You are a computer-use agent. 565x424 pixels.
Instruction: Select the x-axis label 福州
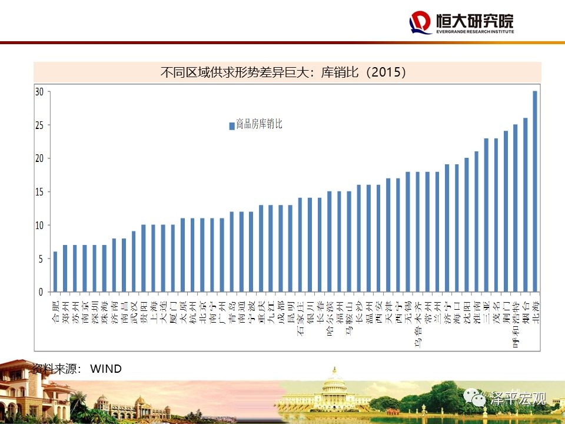[x=340, y=313]
